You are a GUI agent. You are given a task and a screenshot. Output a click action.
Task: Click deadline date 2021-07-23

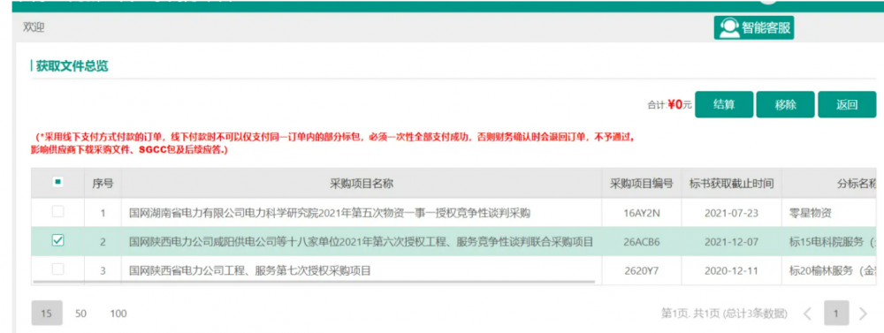[731, 213]
